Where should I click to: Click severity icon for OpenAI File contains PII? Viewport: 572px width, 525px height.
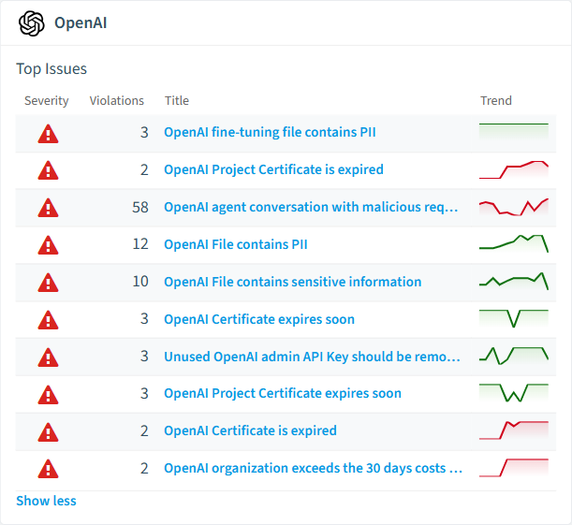tap(48, 246)
